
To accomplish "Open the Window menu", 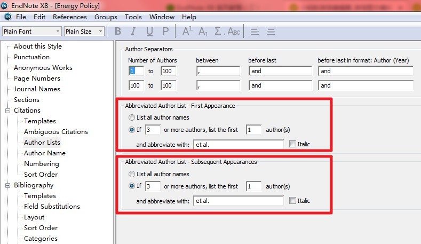I will (162, 17).
